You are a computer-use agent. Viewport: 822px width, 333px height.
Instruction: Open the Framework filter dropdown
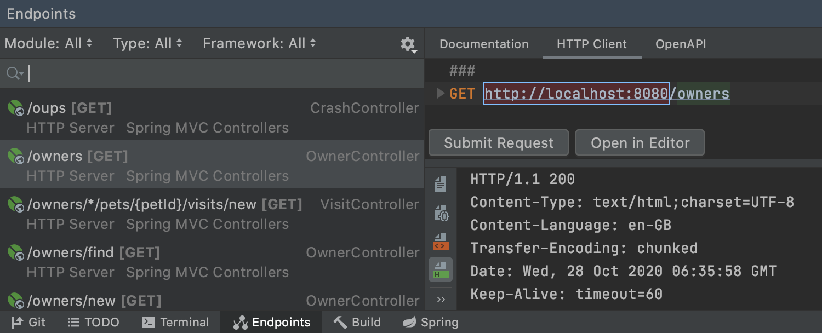tap(259, 44)
